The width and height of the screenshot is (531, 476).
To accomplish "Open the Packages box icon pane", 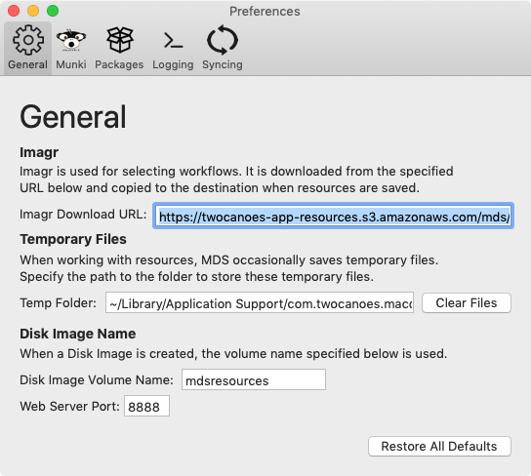I will pyautogui.click(x=119, y=40).
